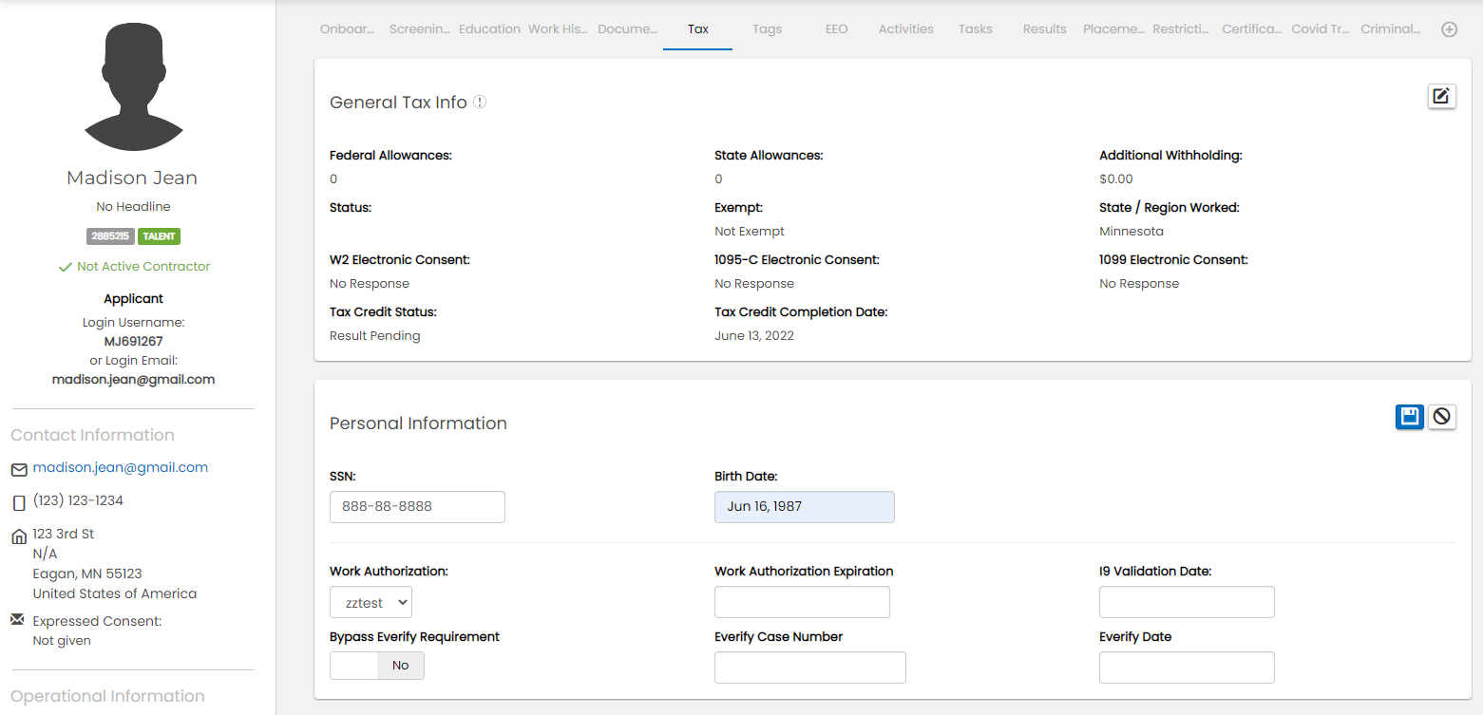Click the 2885215 ID badge

tap(110, 236)
